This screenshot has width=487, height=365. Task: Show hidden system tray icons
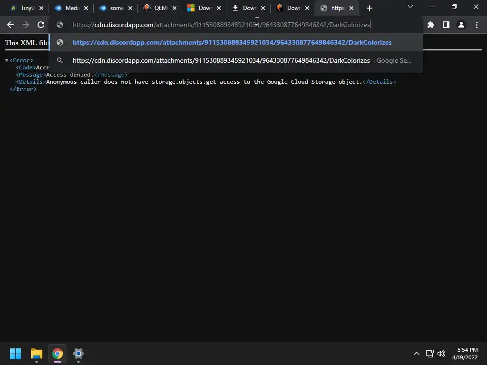[x=417, y=354]
